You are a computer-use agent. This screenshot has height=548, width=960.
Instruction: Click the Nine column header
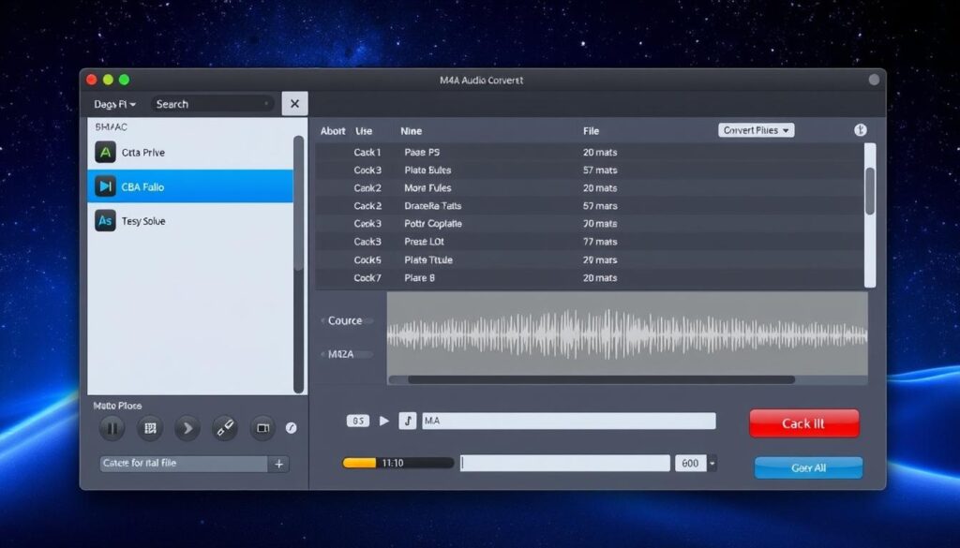pos(411,131)
